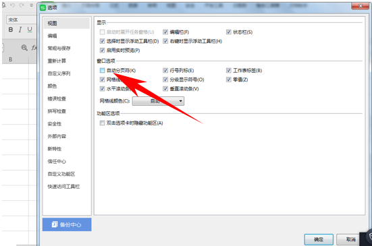Toggle the 零值(Z) checkbox

coord(229,80)
